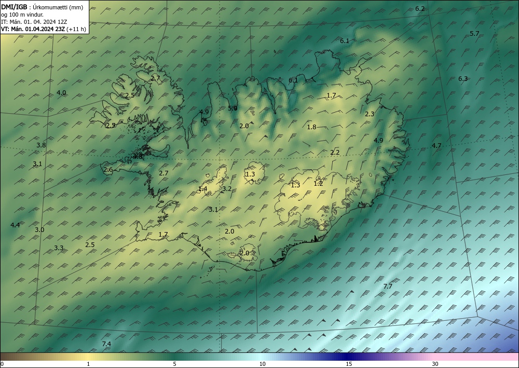Click the 7.4 value near the bottom
Screen dimensions: 519x368
(x=106, y=344)
